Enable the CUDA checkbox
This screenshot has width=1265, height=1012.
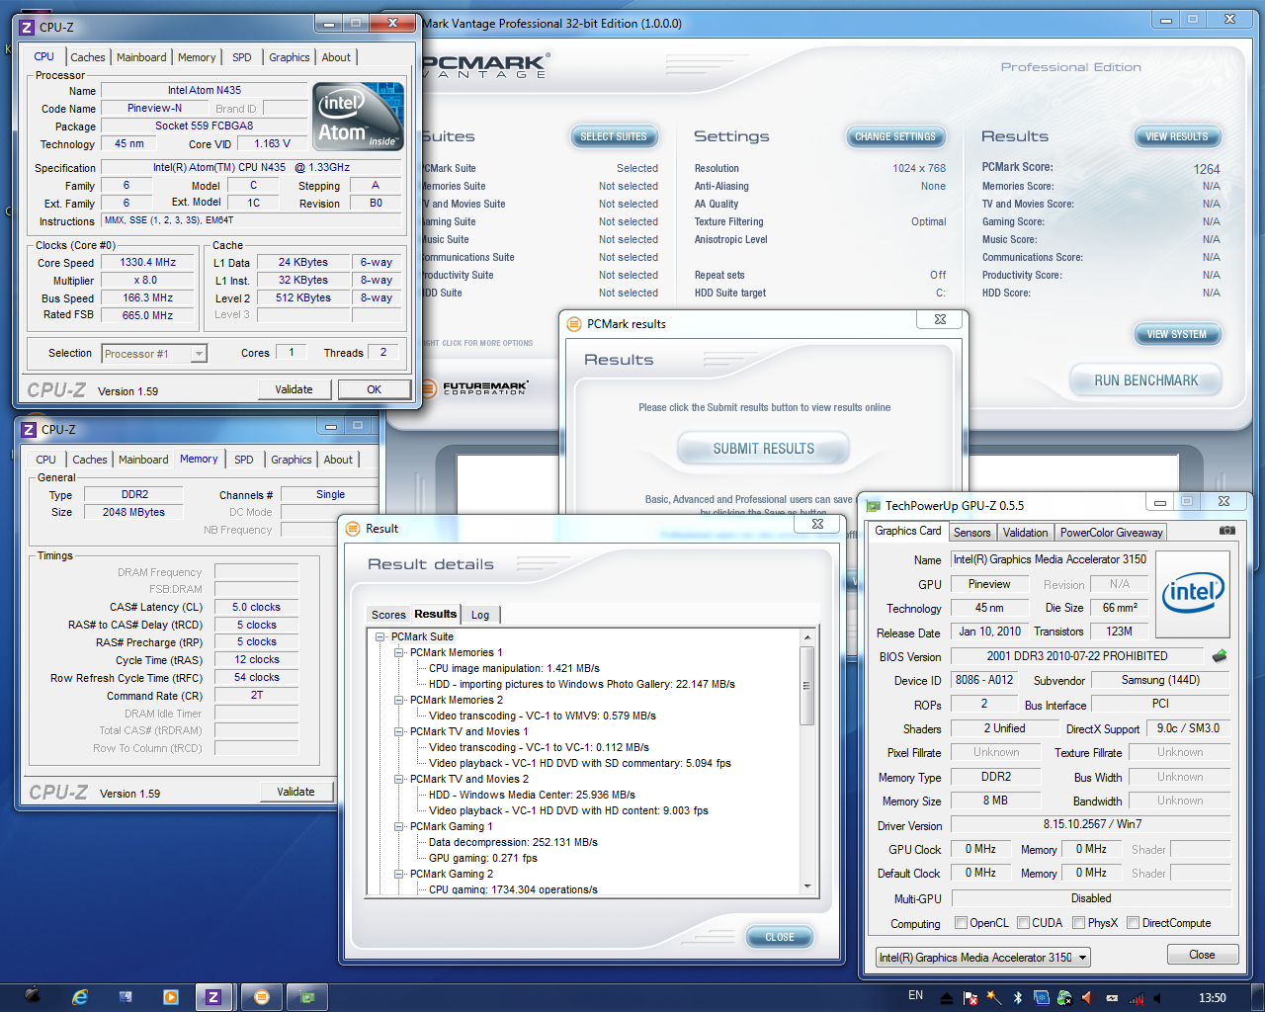(x=1023, y=923)
